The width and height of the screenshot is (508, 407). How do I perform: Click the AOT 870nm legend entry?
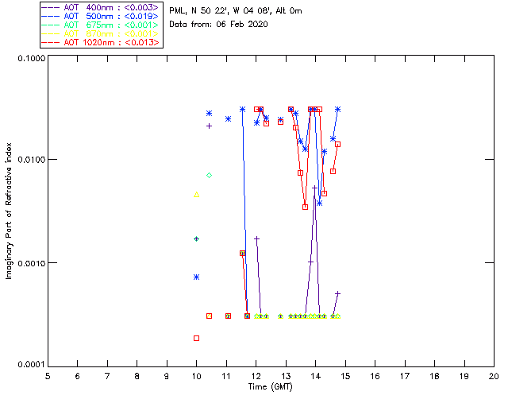[x=100, y=33]
